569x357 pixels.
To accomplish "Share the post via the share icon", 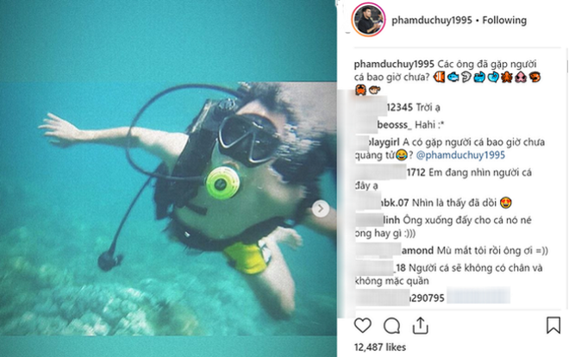I will coord(420,325).
